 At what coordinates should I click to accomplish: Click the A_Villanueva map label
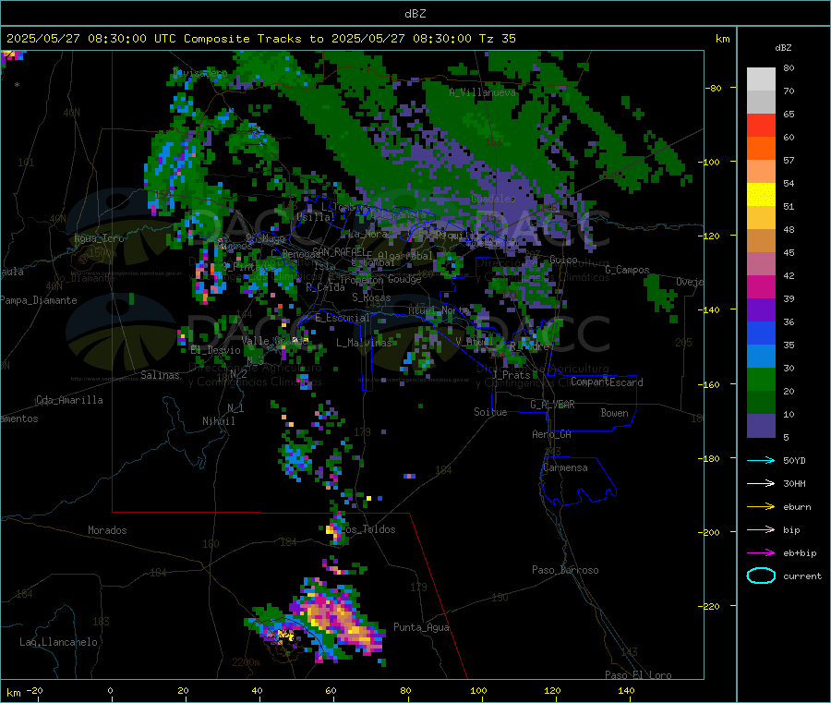[x=482, y=92]
